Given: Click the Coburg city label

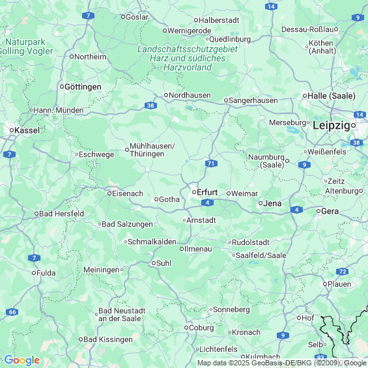Looking at the screenshot, I should pos(201,328).
